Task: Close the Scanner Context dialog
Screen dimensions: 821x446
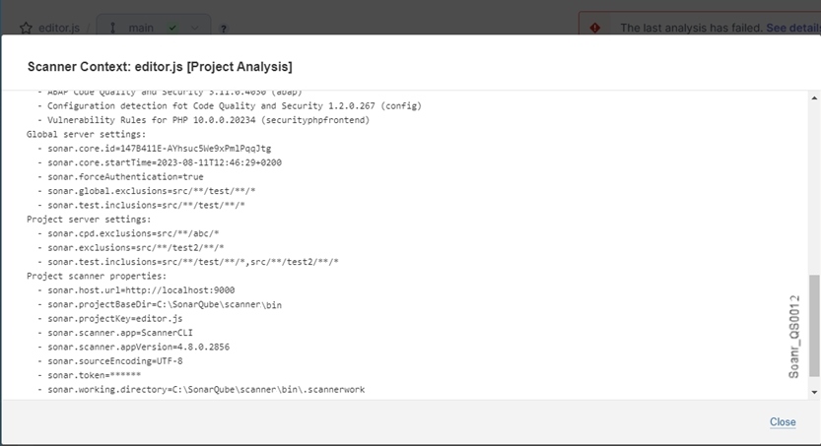Action: 783,421
